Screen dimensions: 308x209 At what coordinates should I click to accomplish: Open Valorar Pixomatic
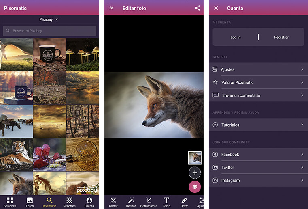[x=259, y=82]
